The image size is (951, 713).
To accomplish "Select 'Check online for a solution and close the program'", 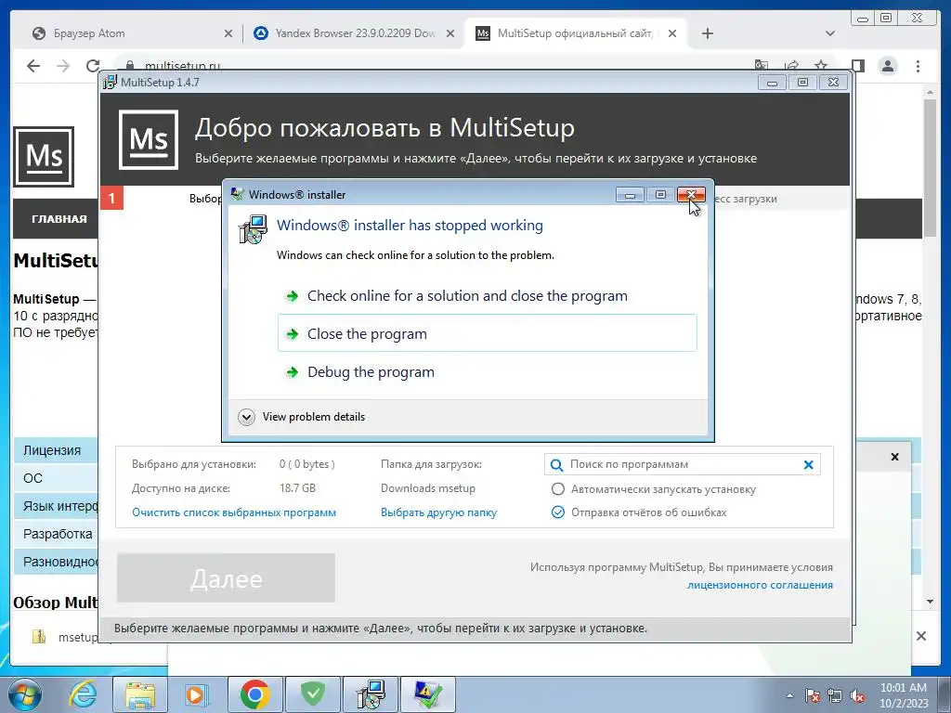I will 487,296.
